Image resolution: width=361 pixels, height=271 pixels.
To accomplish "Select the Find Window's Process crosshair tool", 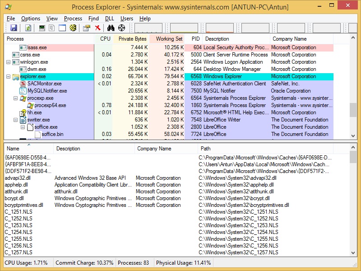I will [122, 28].
